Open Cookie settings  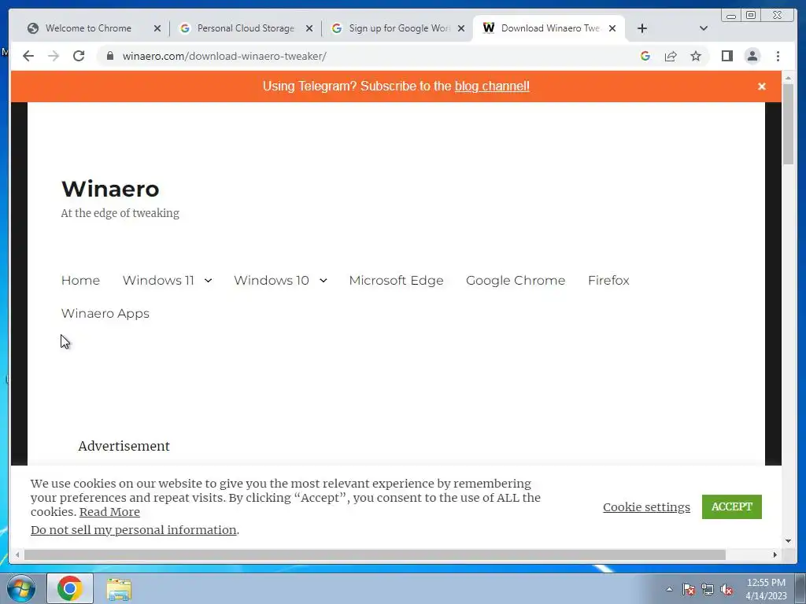pyautogui.click(x=646, y=507)
